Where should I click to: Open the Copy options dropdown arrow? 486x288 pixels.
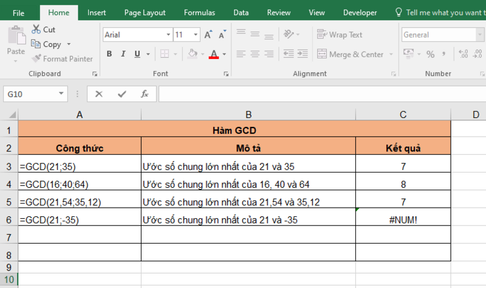(69, 44)
